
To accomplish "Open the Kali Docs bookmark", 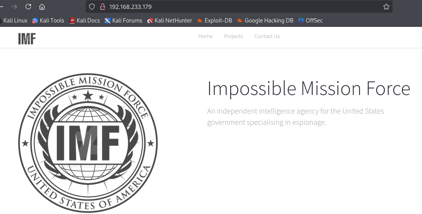I will pos(84,21).
